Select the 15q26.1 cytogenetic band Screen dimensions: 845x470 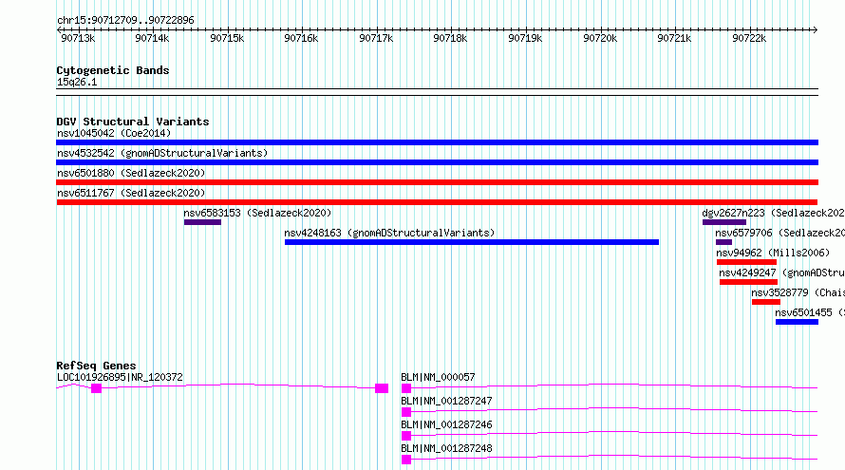[x=437, y=92]
